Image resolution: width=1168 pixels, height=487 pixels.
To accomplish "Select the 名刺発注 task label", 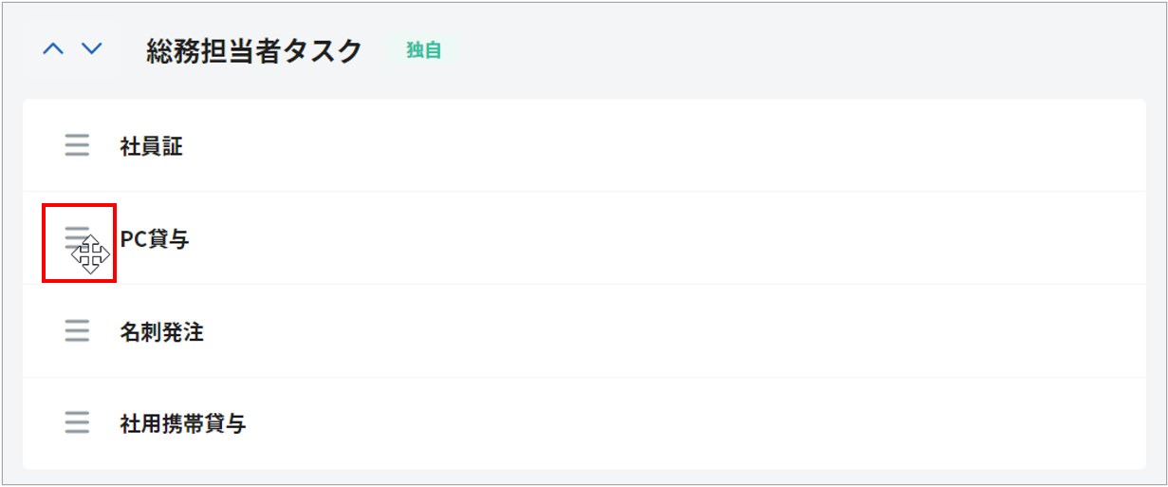I will point(162,332).
